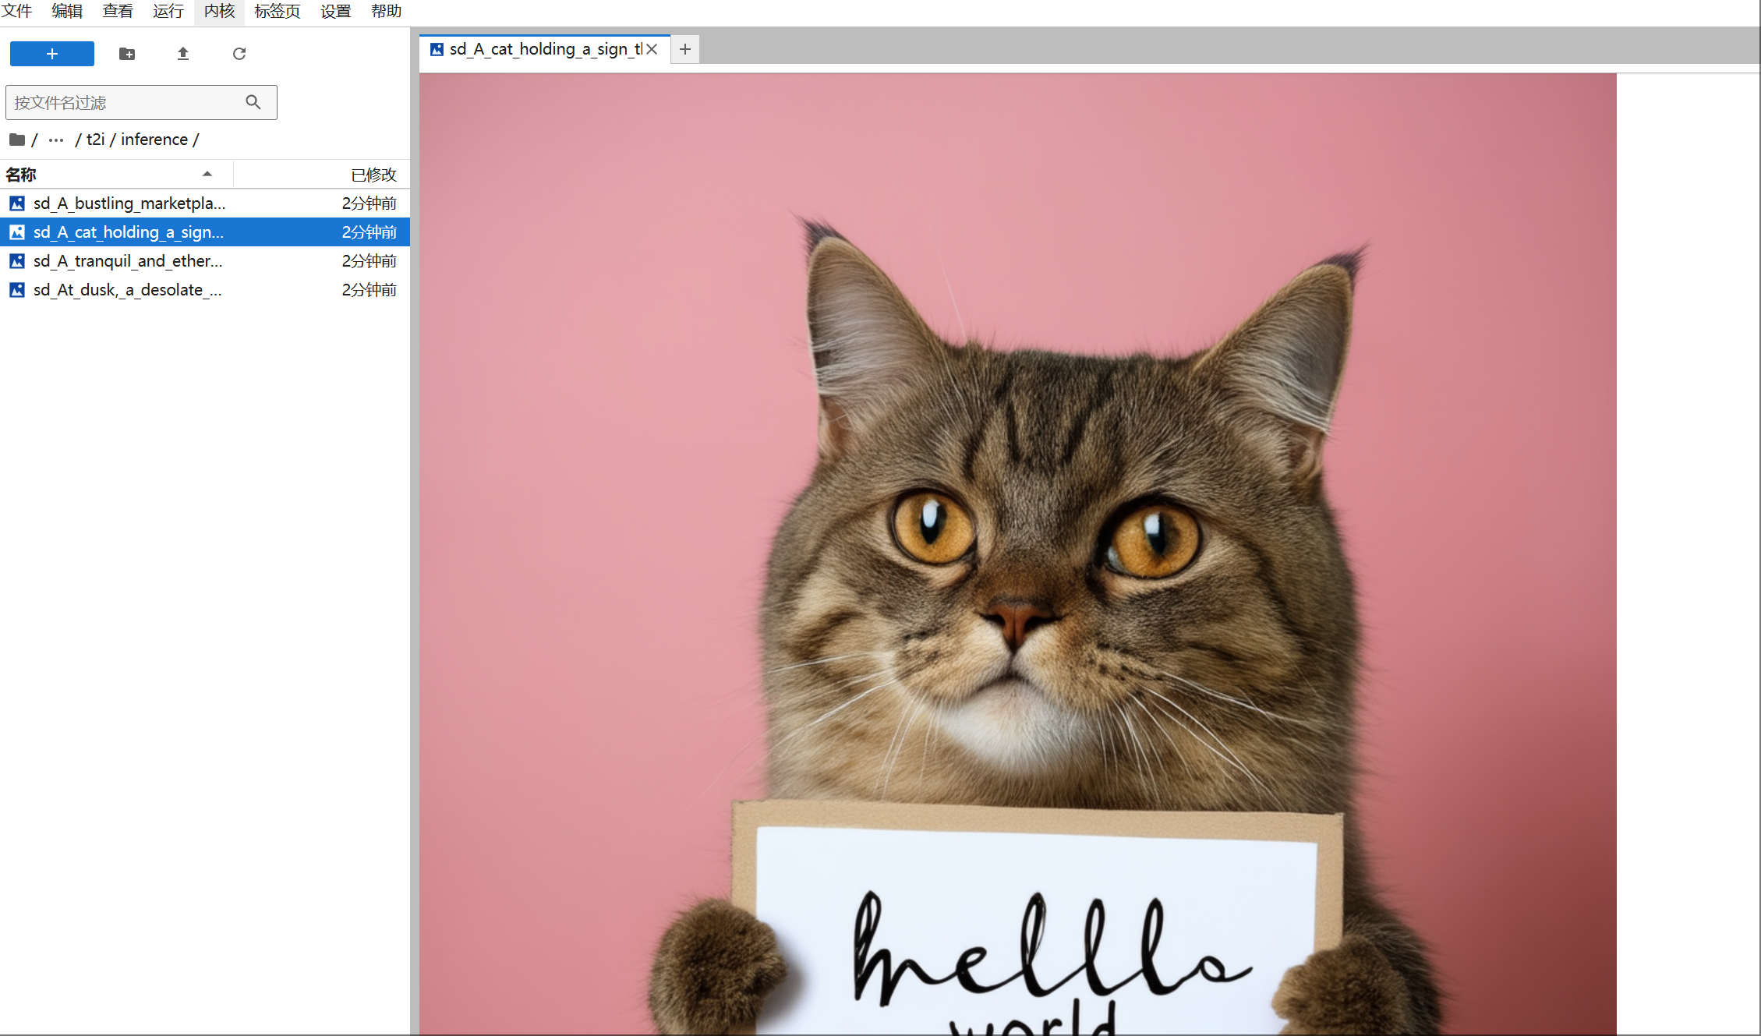Select sd_At_dusk,_a_desolate file
Screen dimensions: 1761x1036
[x=127, y=290]
